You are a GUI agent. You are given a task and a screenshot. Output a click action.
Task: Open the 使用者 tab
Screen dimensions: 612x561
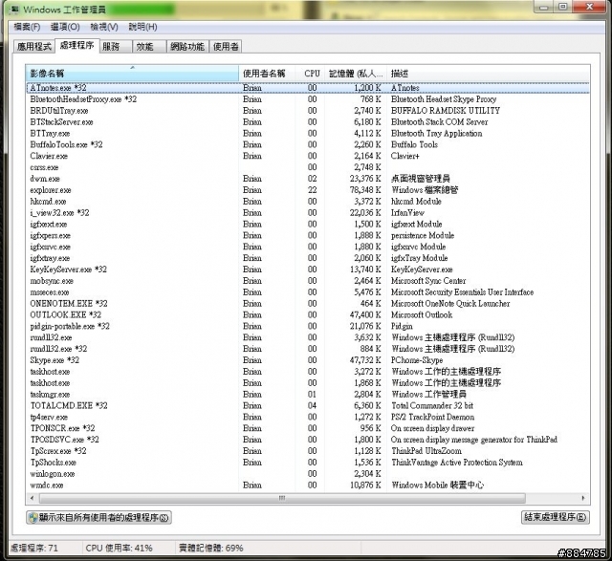tap(226, 47)
